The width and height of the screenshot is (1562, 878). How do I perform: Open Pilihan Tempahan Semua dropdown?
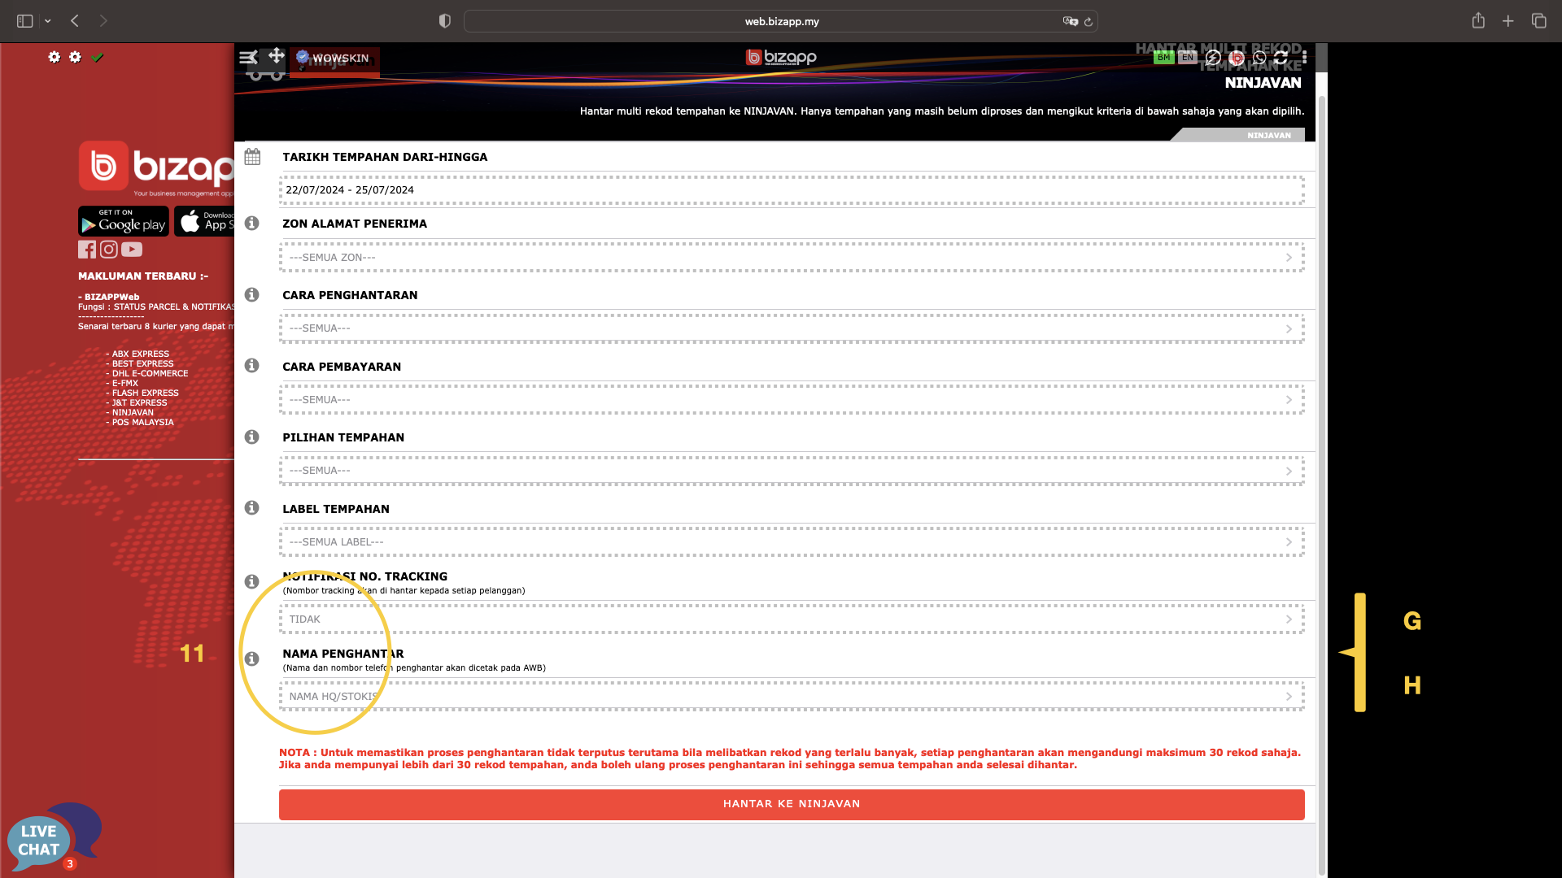coord(792,471)
